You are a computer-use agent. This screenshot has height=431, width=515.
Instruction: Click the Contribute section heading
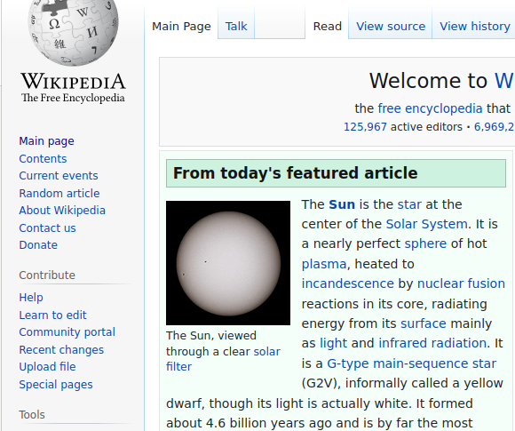47,275
